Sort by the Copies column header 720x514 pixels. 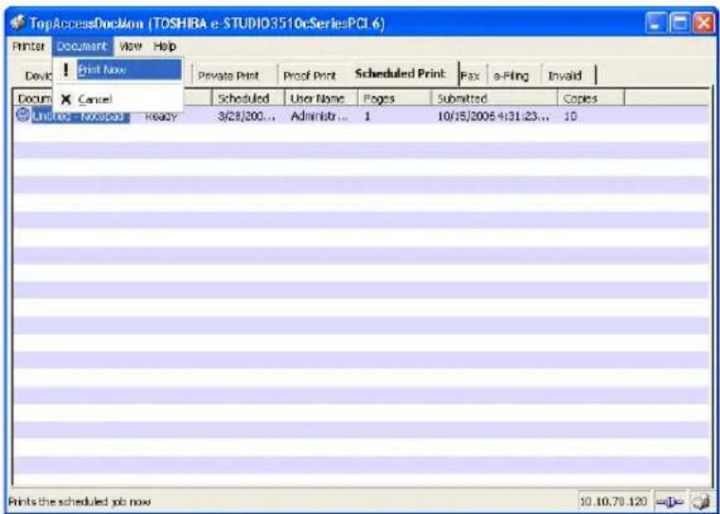(x=591, y=98)
